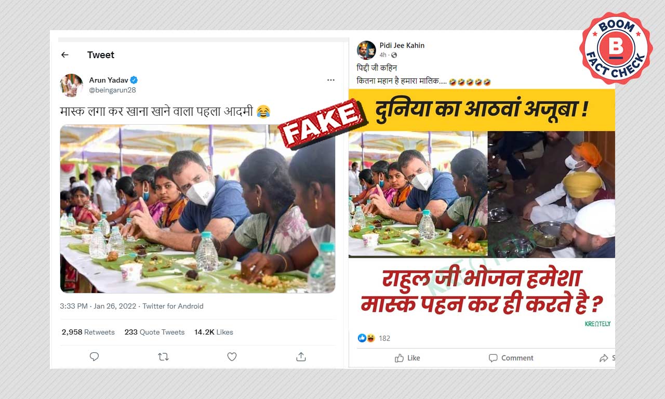Viewport: 665px width, 399px height.
Task: Open the @beingarun28 handle
Action: (x=112, y=90)
